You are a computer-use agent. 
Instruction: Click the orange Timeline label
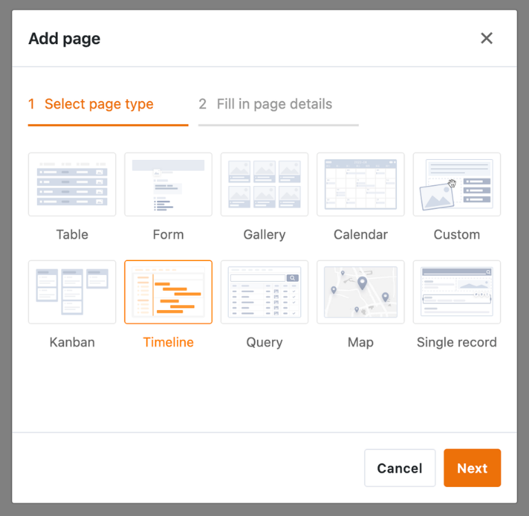[x=168, y=342]
